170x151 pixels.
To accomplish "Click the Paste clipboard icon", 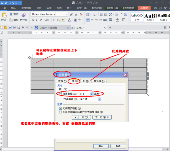I will pyautogui.click(x=4, y=15).
